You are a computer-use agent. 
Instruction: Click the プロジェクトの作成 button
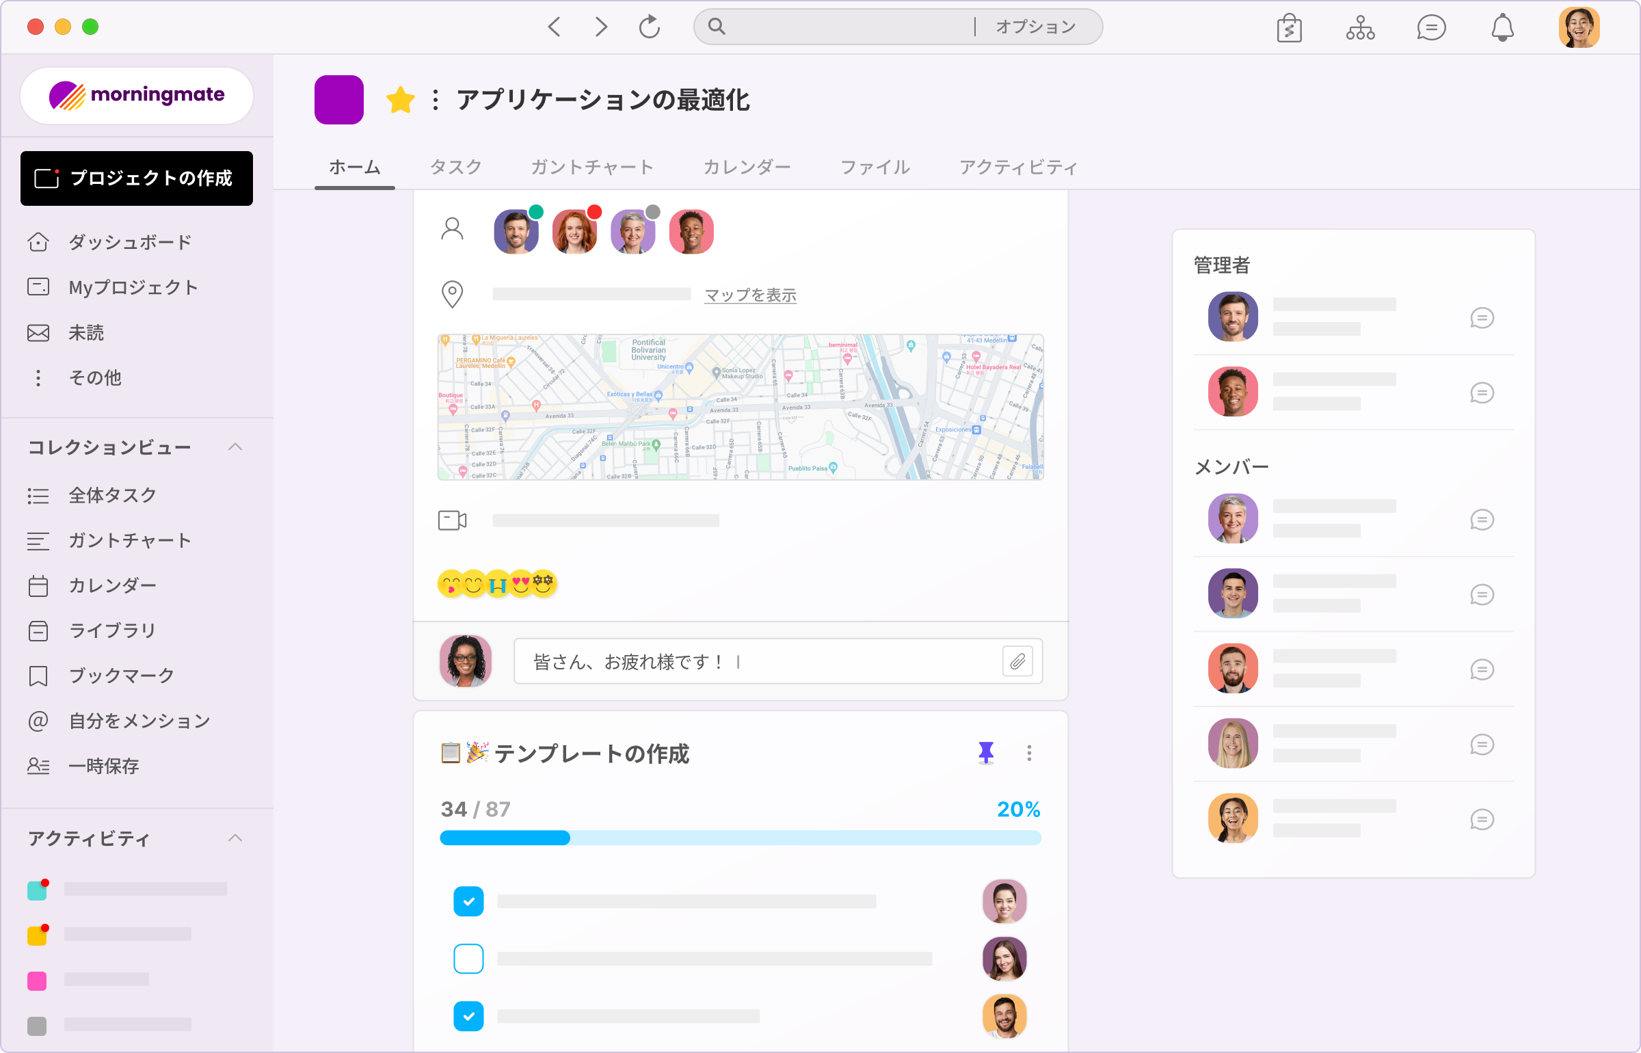(x=137, y=178)
